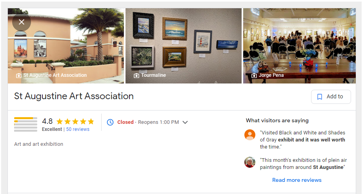
Task: Click the camera icon beside Jorge Pena
Action: 254,76
